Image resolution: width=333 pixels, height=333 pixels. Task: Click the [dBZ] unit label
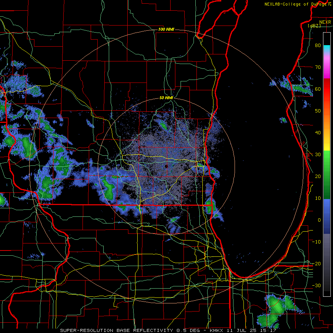pos(314,26)
